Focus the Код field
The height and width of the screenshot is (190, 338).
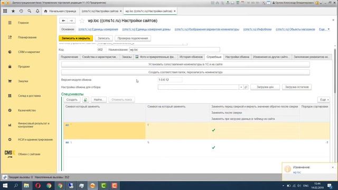point(102,50)
